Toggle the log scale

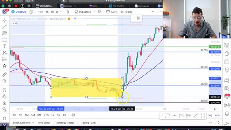pyautogui.click(x=210, y=115)
